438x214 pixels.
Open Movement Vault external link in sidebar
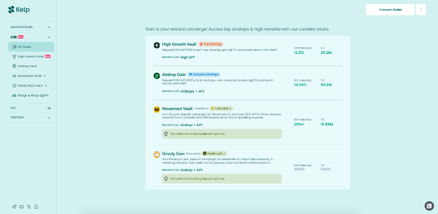(x=31, y=76)
